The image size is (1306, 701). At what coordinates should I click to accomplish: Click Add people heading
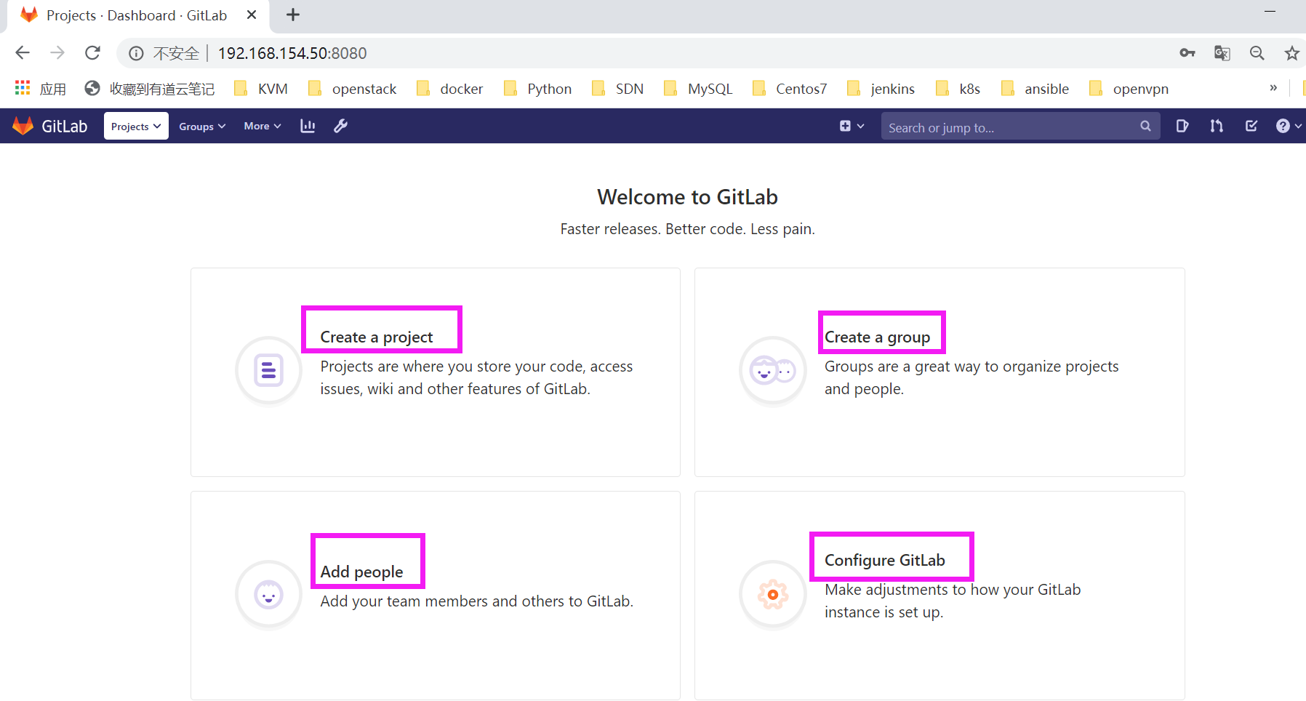pos(361,572)
